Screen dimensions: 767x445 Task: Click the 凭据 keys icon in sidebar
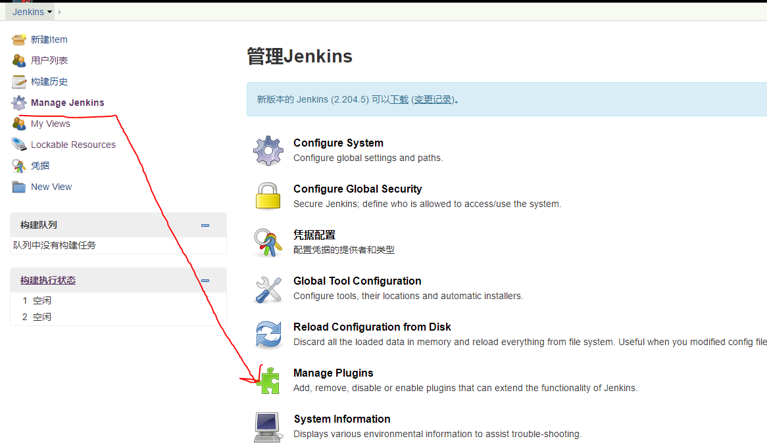[18, 166]
